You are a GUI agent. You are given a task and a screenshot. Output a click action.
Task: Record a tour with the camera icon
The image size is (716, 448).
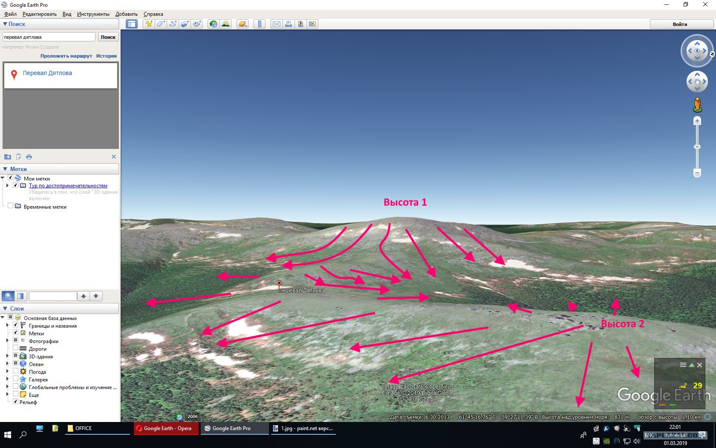pyautogui.click(x=196, y=24)
